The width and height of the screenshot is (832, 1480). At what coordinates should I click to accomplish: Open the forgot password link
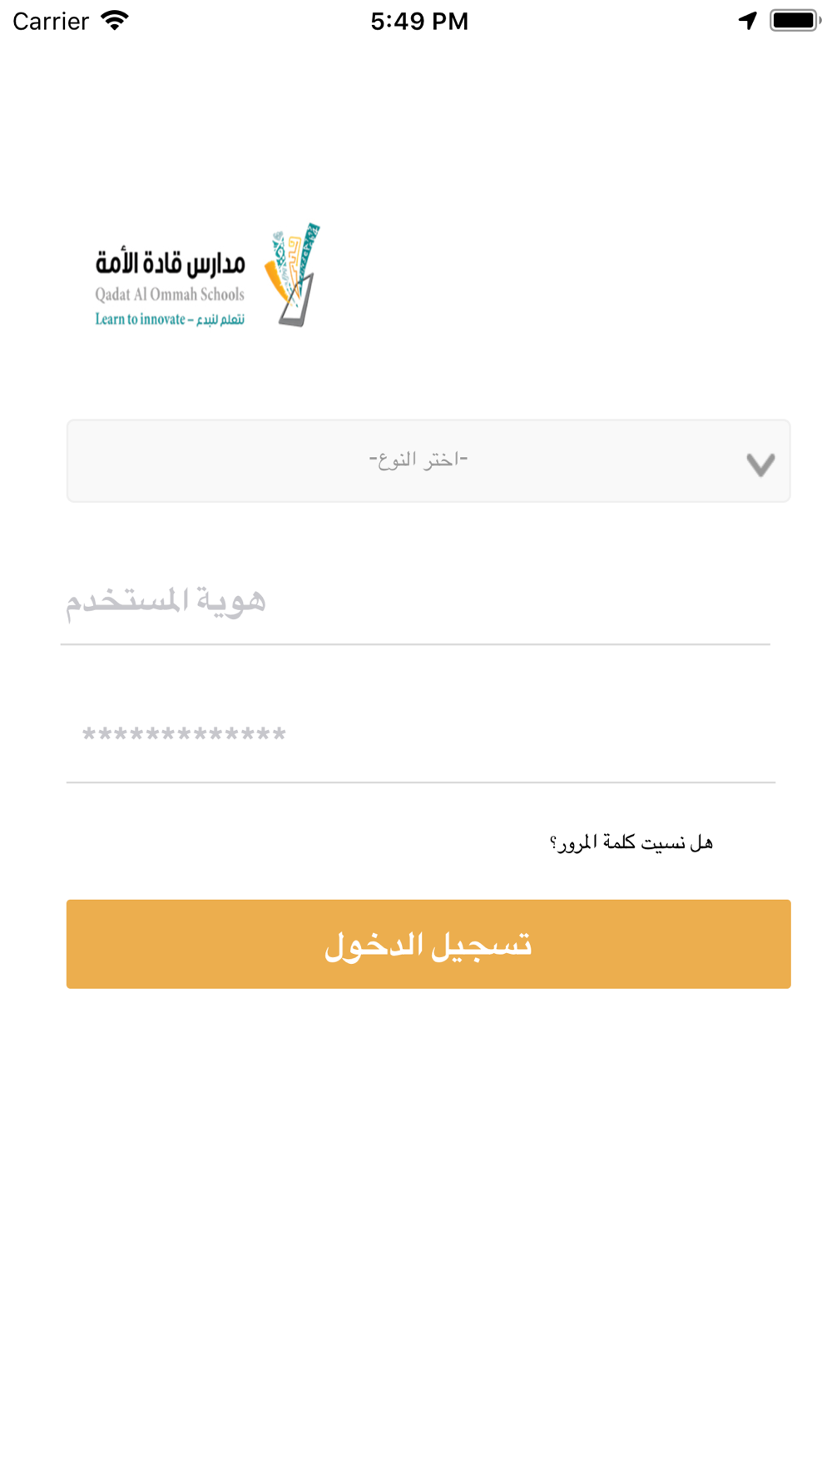click(631, 842)
